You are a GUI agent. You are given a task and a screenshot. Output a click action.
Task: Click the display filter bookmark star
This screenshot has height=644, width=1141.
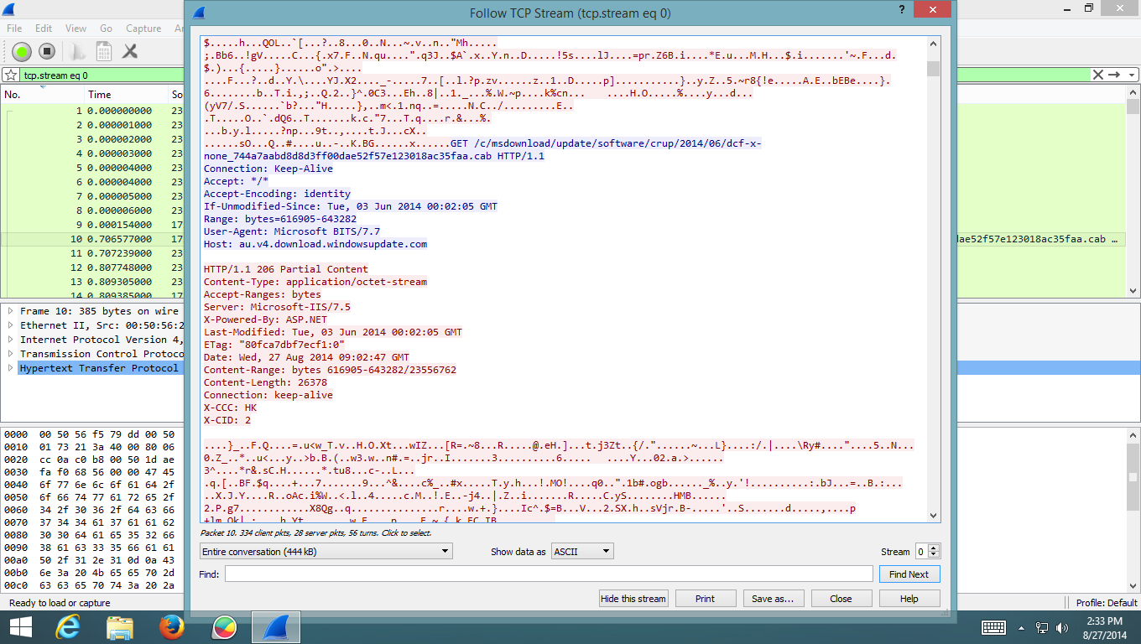[11, 75]
